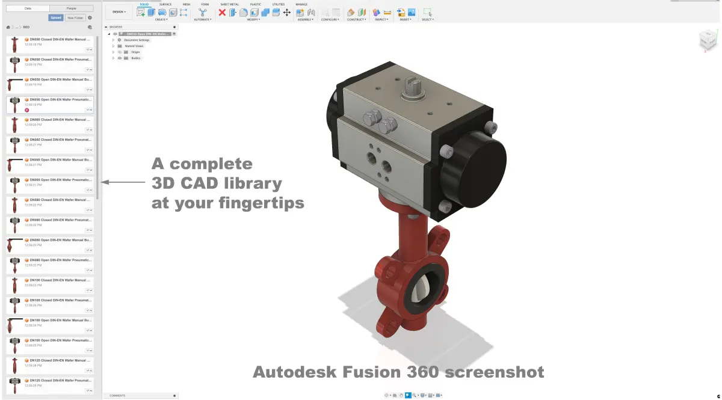Click the Measure ruler icon in Inspect
The height and width of the screenshot is (400, 722).
tap(387, 13)
